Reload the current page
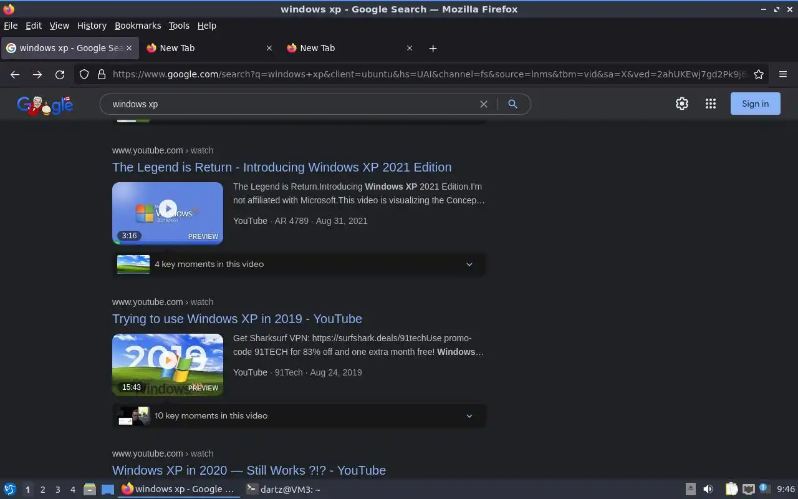The height and width of the screenshot is (499, 798). click(x=60, y=74)
